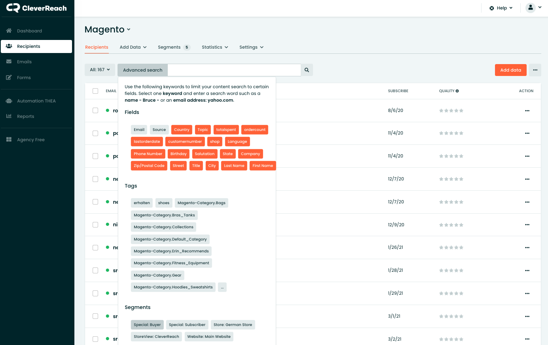Click the search magnifier button

307,70
